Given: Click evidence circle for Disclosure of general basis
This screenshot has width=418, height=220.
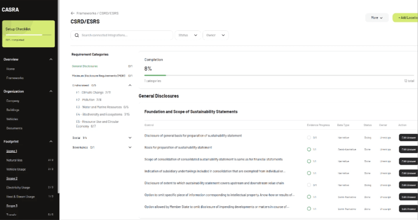Looking at the screenshot, I should point(309,138).
